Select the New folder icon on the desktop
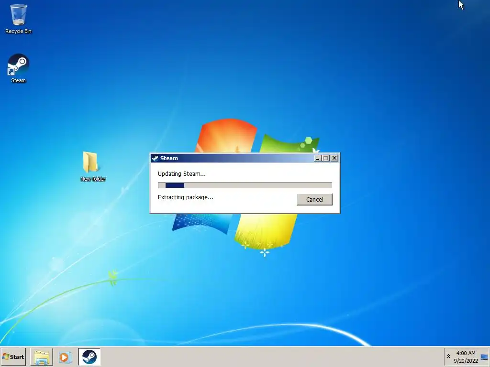 click(93, 166)
